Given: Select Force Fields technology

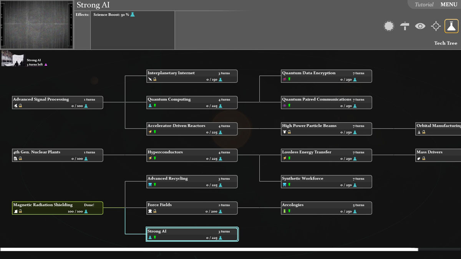Looking at the screenshot, I should (x=192, y=208).
